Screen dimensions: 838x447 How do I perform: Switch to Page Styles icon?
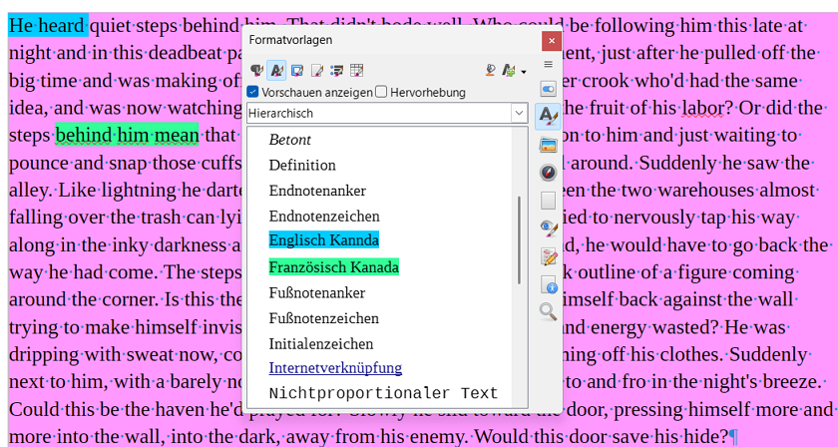click(317, 70)
